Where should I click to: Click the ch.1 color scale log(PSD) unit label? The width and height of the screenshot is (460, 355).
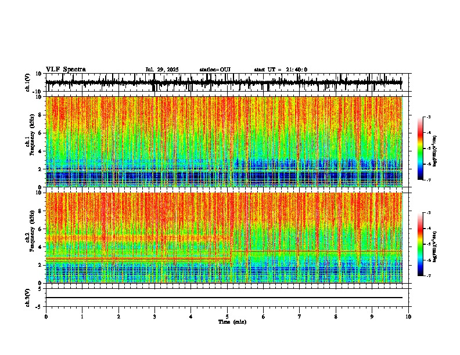tap(435, 151)
